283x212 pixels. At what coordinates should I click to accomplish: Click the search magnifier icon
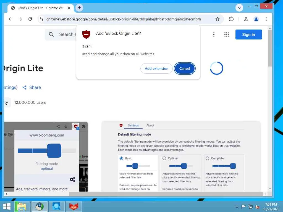51,35
